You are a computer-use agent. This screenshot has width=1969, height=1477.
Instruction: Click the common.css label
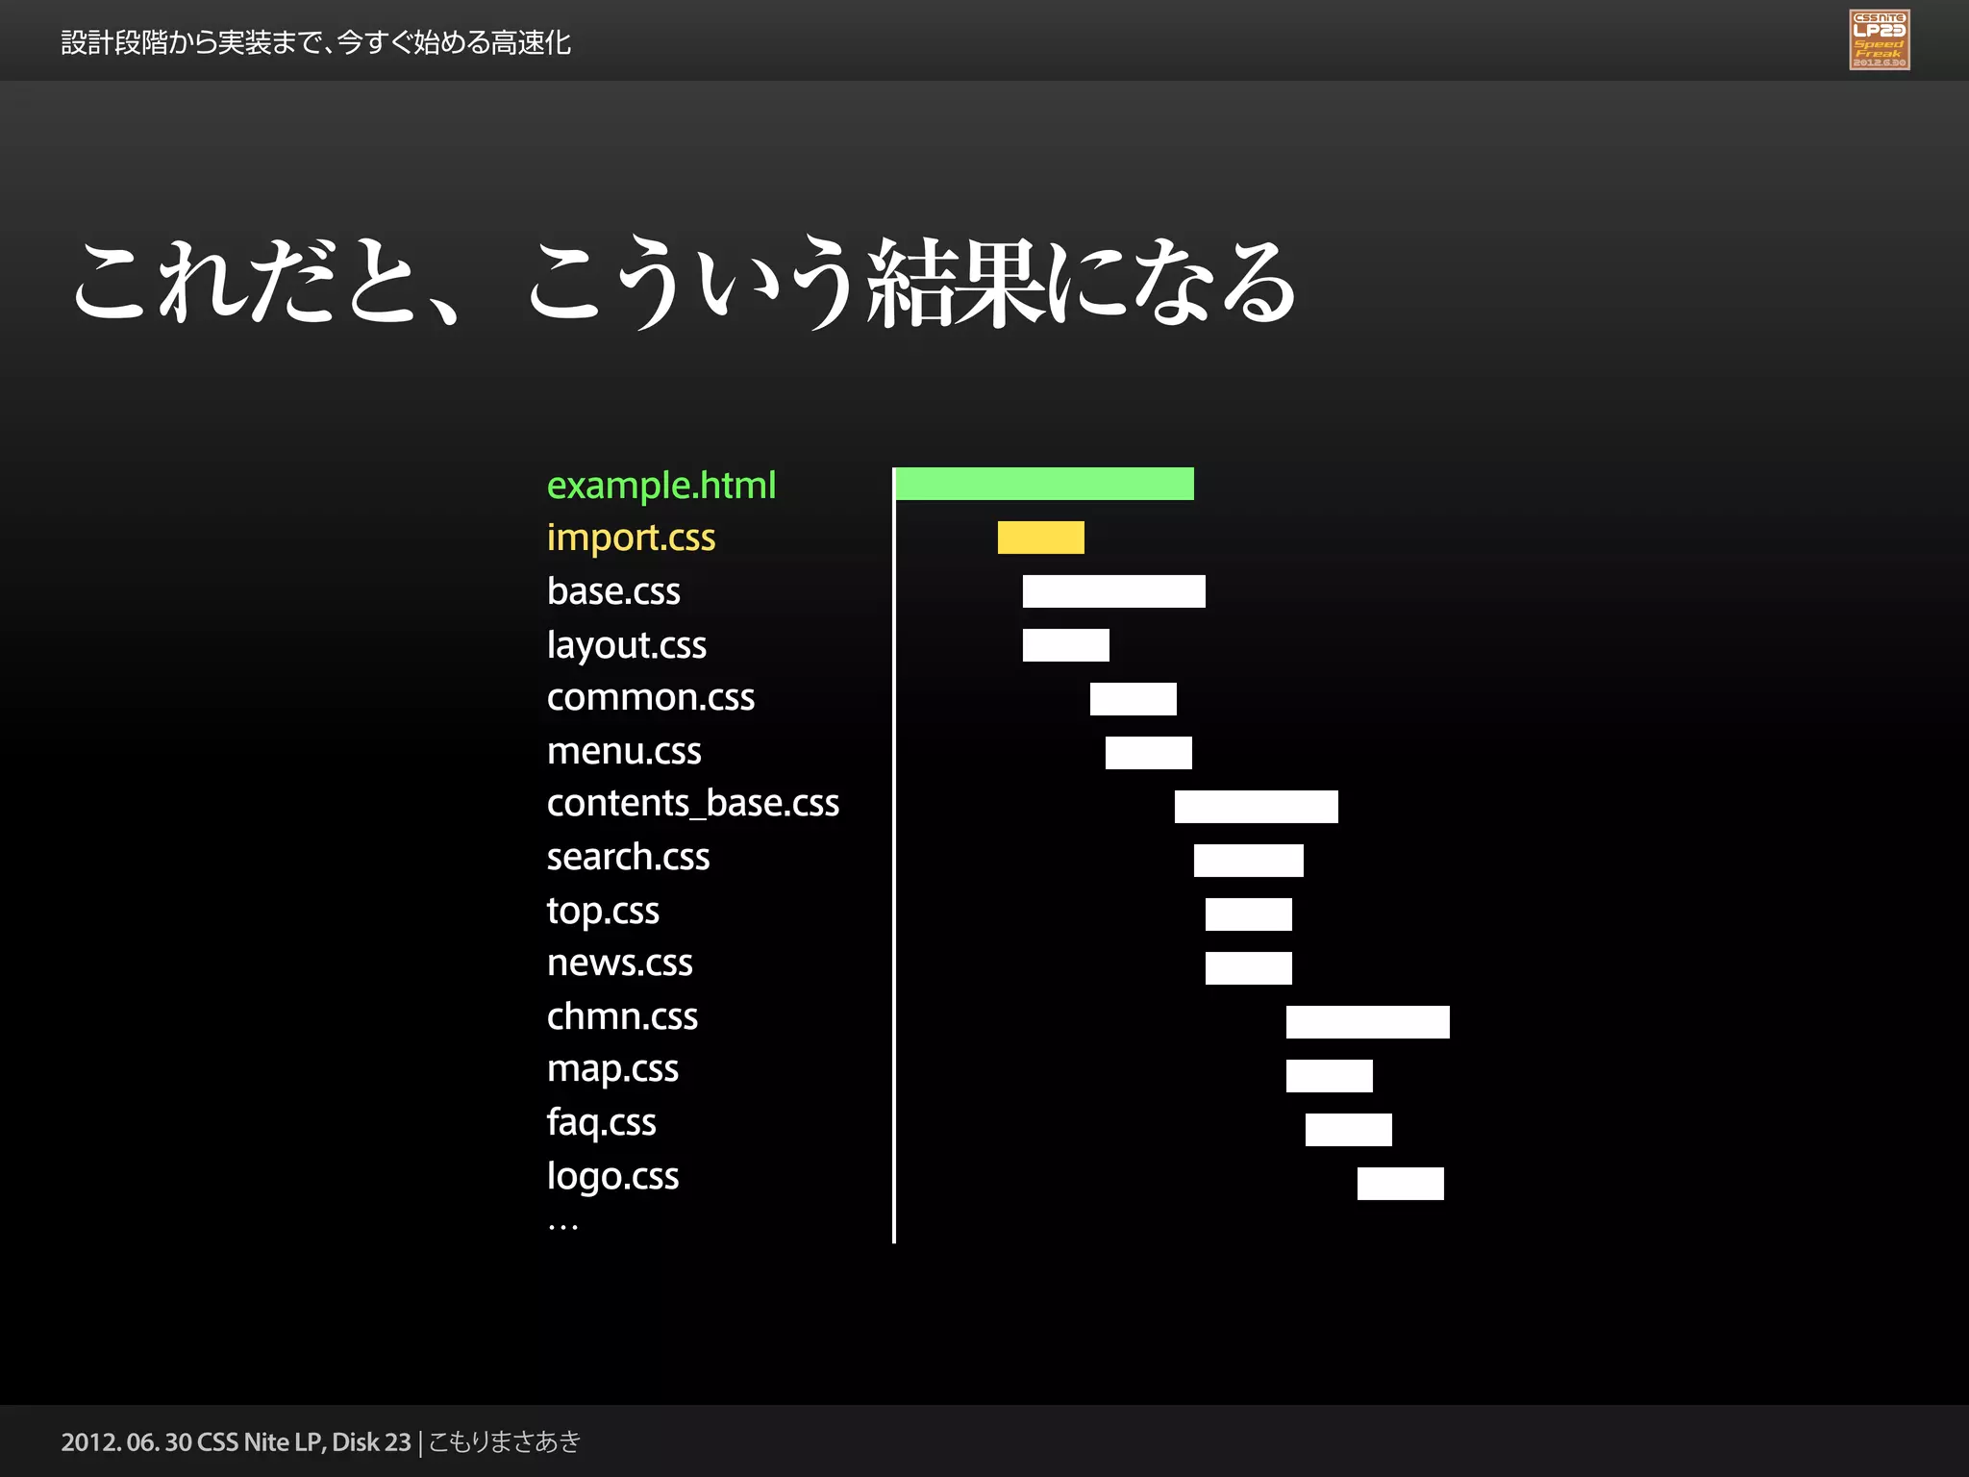651,698
